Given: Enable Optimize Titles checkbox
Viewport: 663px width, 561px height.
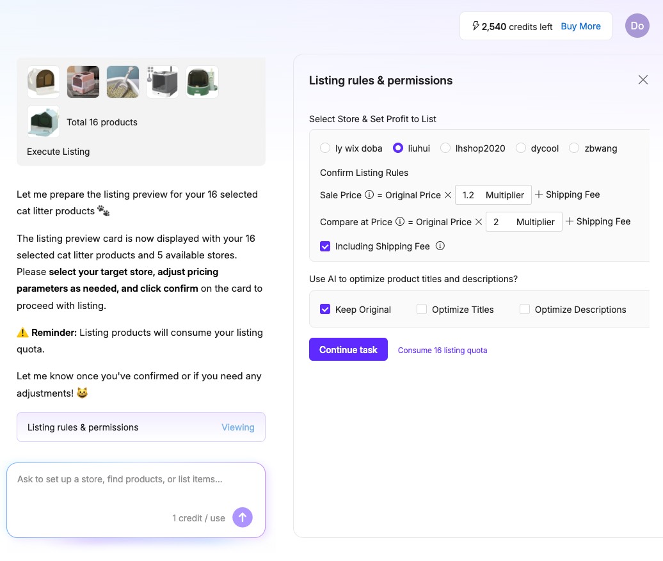Looking at the screenshot, I should tap(422, 309).
